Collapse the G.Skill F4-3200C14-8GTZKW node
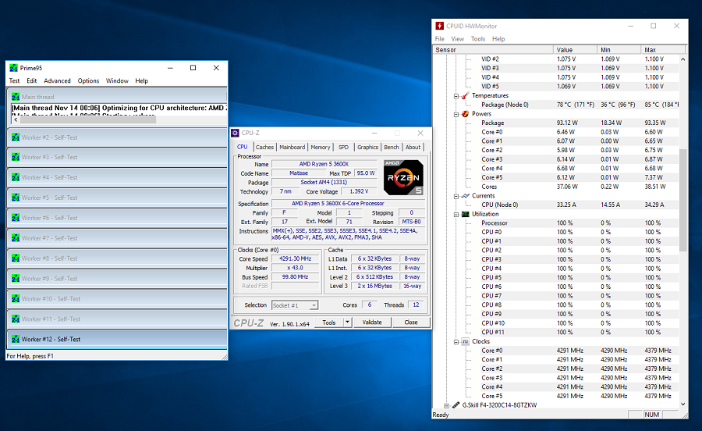Image resolution: width=702 pixels, height=431 pixels. [446, 405]
